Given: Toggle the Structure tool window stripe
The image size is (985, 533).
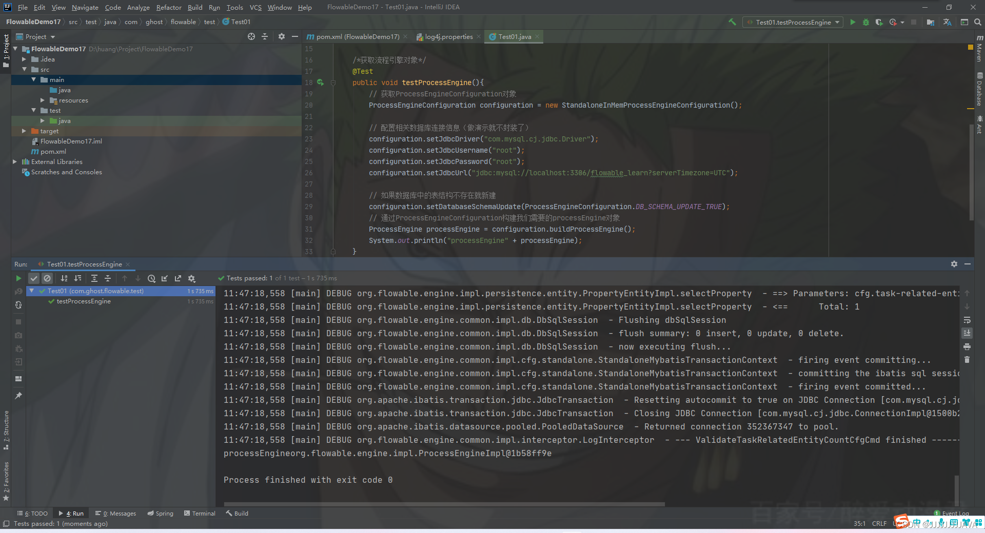Looking at the screenshot, I should pos(6,430).
